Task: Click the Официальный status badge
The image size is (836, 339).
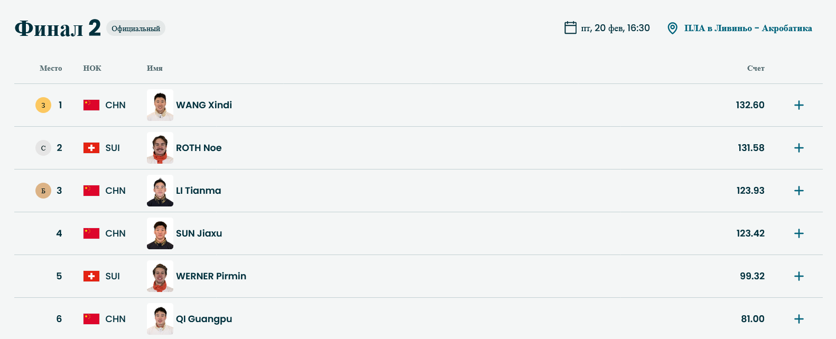Action: tap(136, 29)
